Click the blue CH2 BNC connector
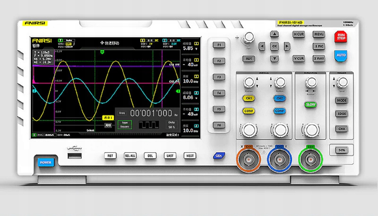The image size is (378, 216). coord(279,159)
